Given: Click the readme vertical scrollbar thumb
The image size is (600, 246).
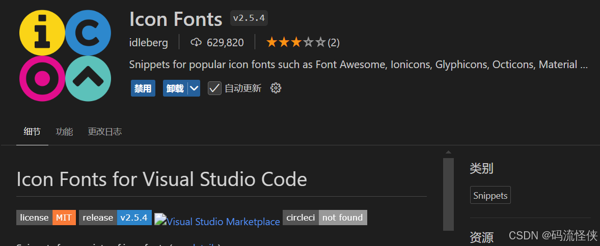Looking at the screenshot, I should 448,193.
